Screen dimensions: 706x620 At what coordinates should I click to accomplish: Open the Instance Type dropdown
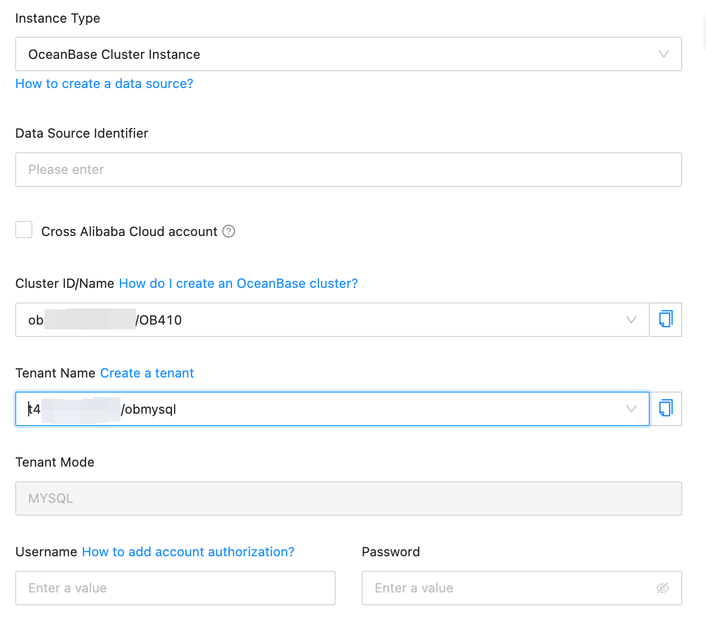point(348,54)
